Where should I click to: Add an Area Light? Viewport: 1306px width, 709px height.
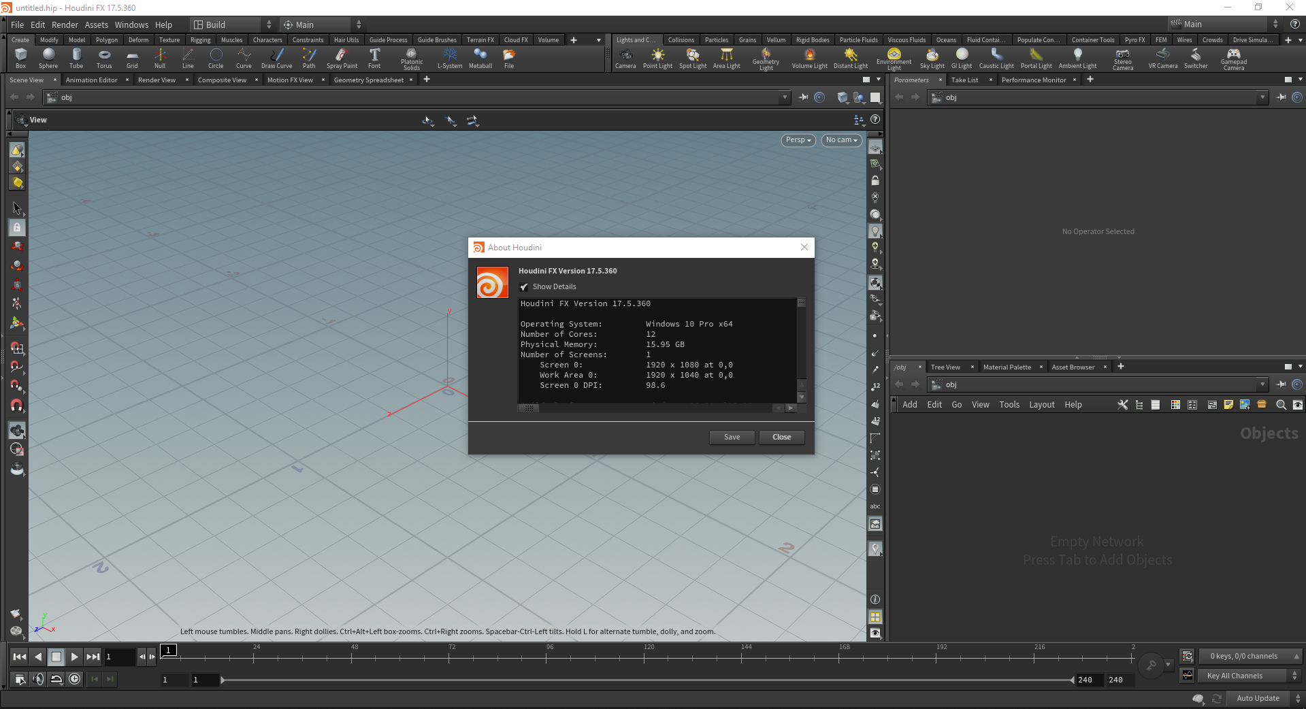[726, 59]
